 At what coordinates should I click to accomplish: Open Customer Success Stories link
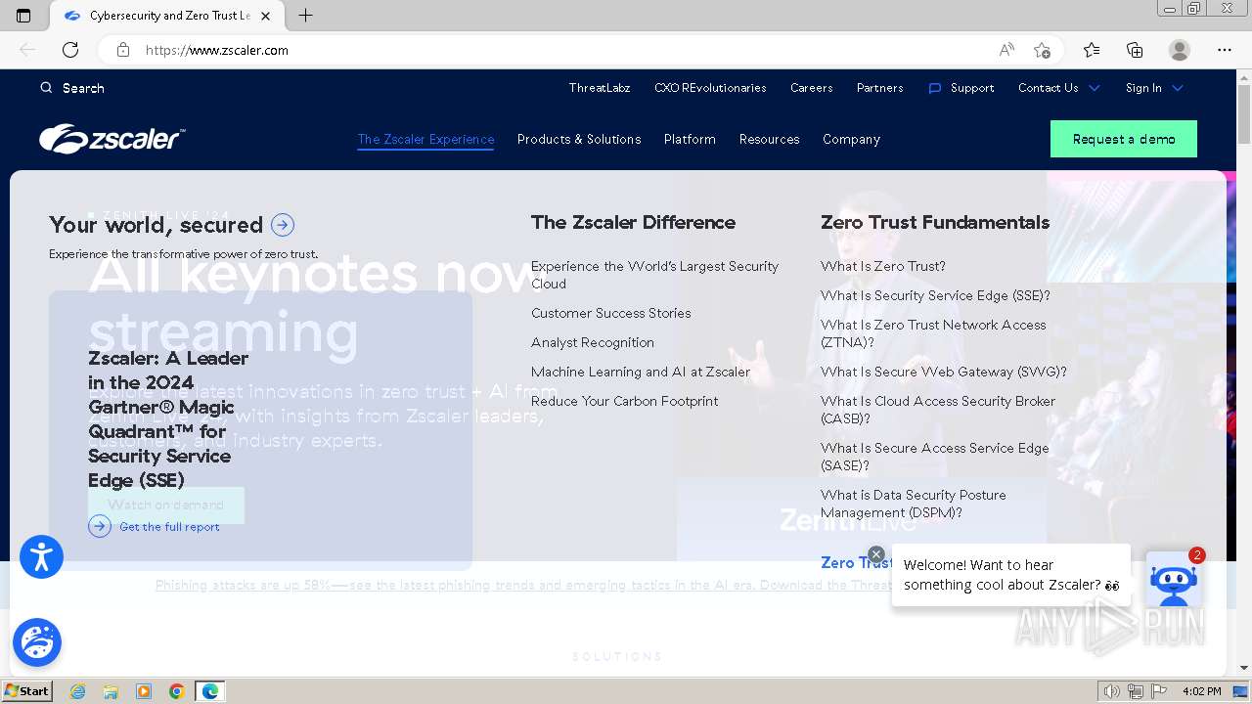coord(611,313)
